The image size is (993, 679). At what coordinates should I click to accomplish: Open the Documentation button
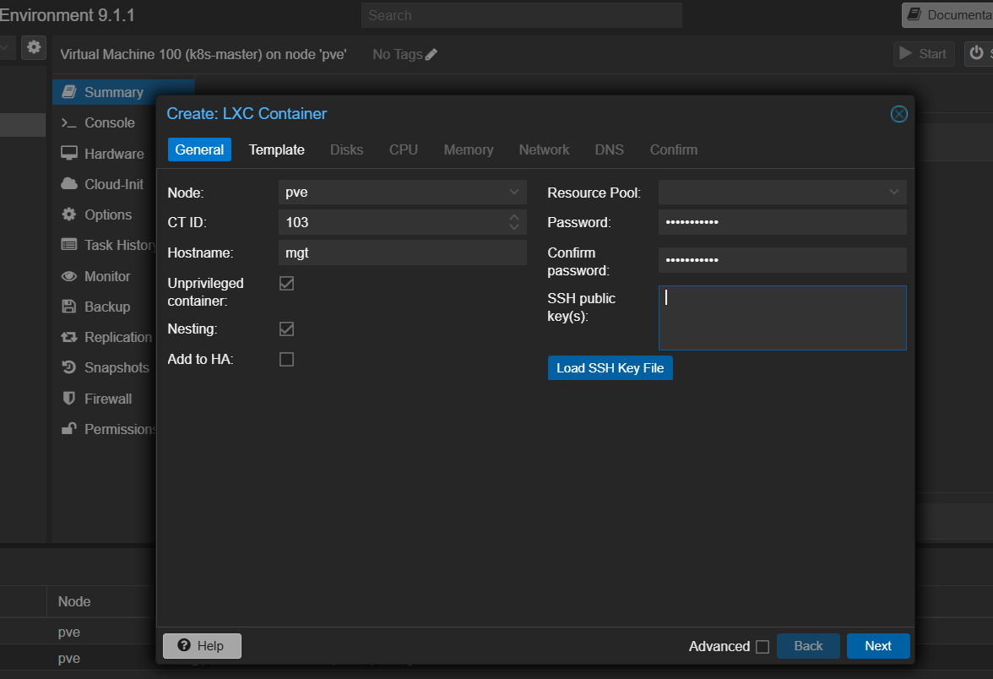tap(947, 15)
